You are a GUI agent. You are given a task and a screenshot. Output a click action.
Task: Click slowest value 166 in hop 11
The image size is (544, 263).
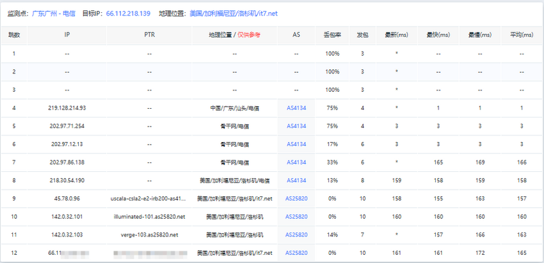[480, 234]
